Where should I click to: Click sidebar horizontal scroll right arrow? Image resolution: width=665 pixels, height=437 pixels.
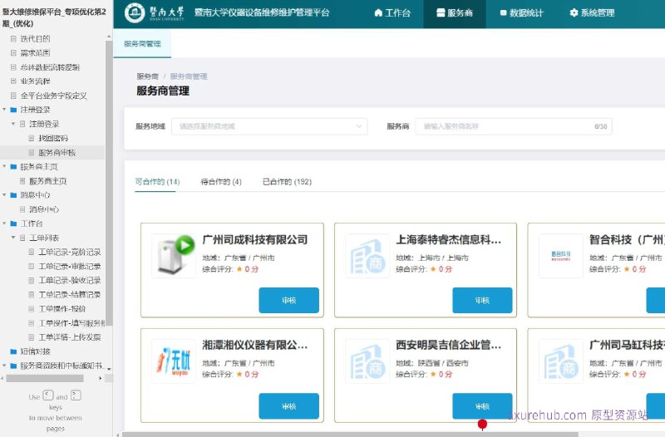(101, 378)
